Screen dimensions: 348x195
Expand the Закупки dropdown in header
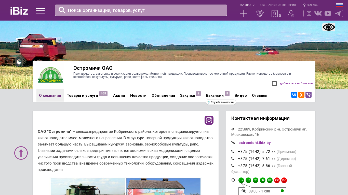247,5
